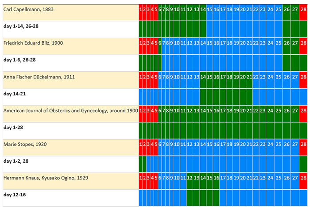Select day 12 in the Hermann Knaus row

click(190, 178)
